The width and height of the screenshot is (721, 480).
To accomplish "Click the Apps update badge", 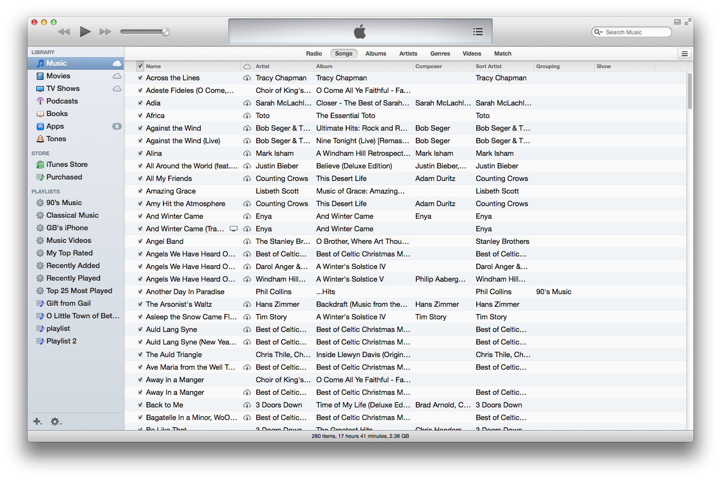I will click(117, 126).
